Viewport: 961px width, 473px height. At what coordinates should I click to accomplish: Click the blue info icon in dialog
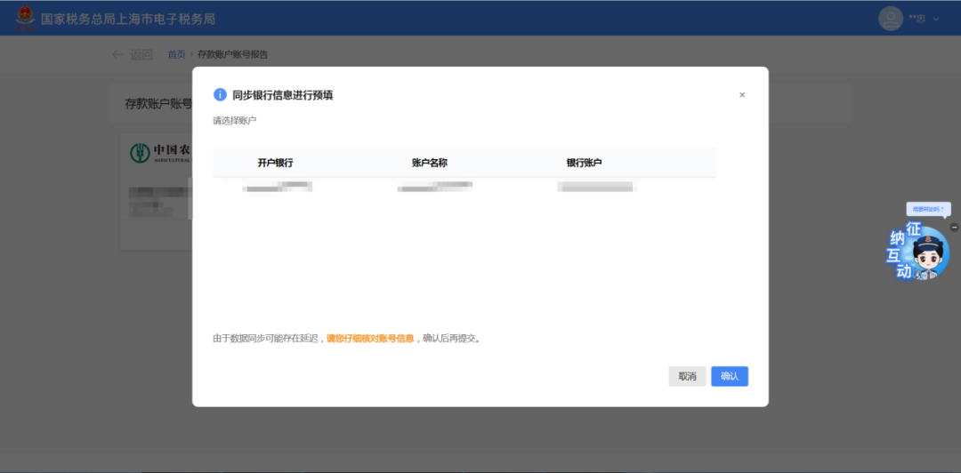[220, 95]
